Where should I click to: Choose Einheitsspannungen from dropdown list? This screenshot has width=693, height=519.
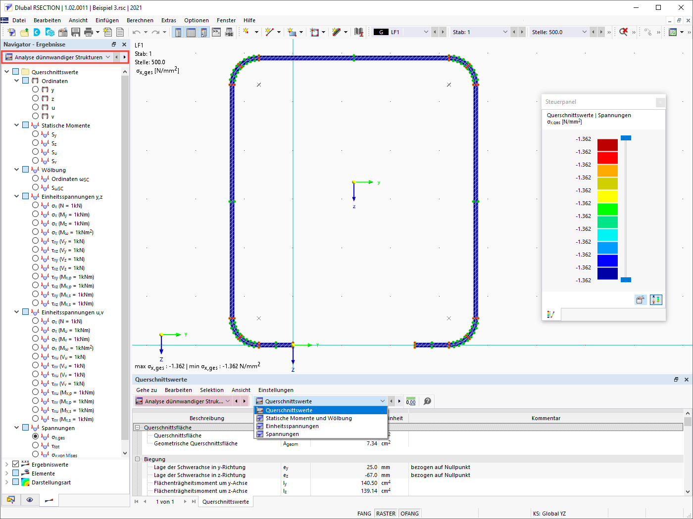320,426
